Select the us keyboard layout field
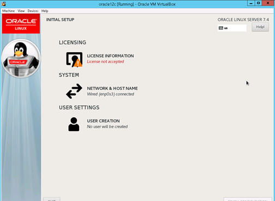 tap(232, 28)
